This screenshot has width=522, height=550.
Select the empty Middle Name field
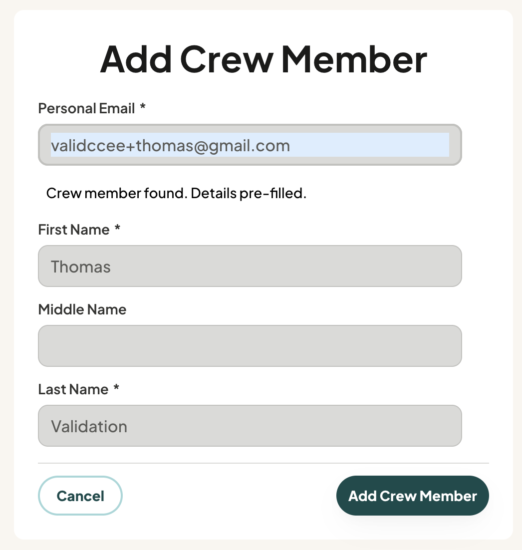point(250,346)
